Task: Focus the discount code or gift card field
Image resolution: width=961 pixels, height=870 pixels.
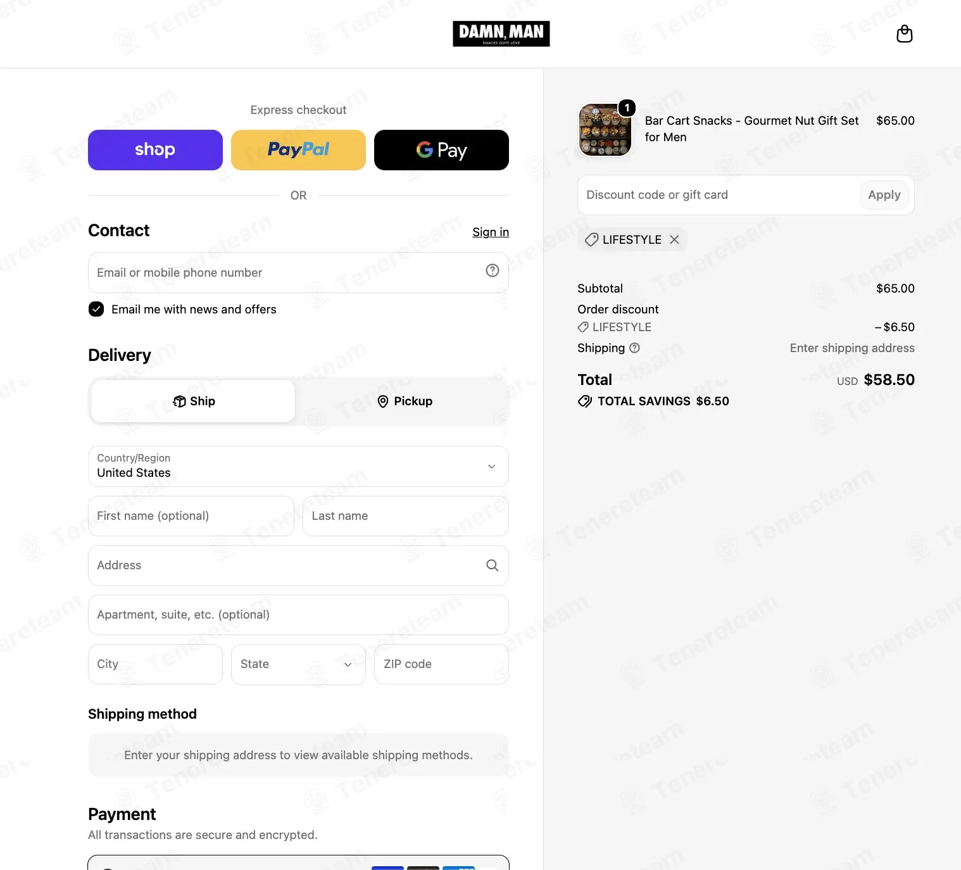Action: (x=719, y=195)
